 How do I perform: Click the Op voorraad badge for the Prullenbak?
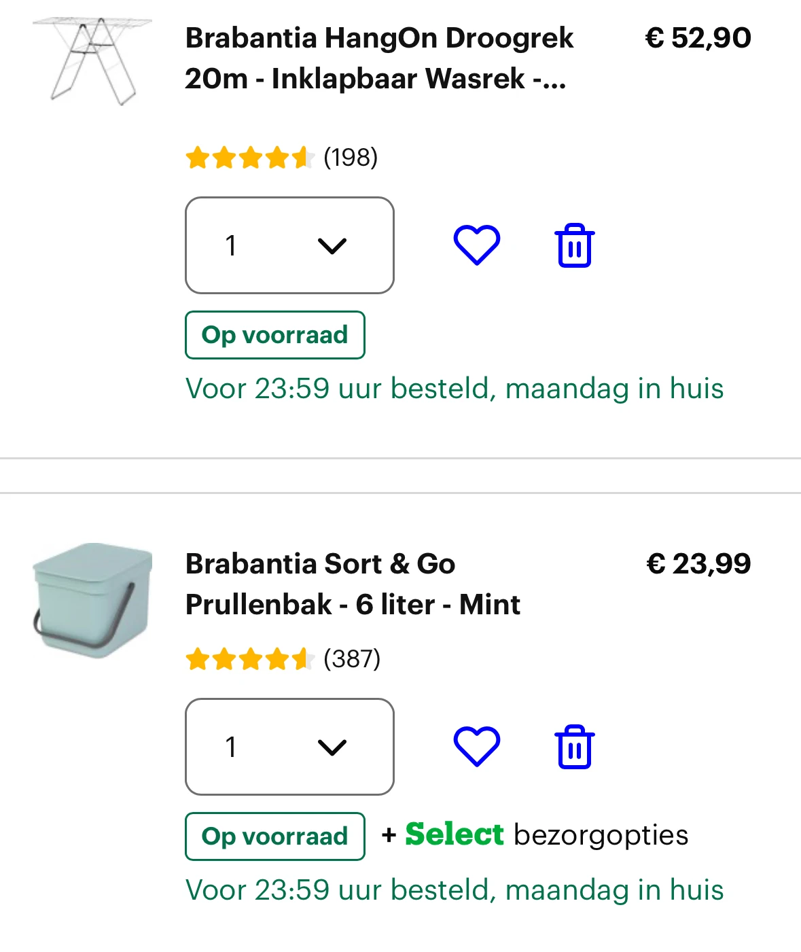pyautogui.click(x=274, y=836)
